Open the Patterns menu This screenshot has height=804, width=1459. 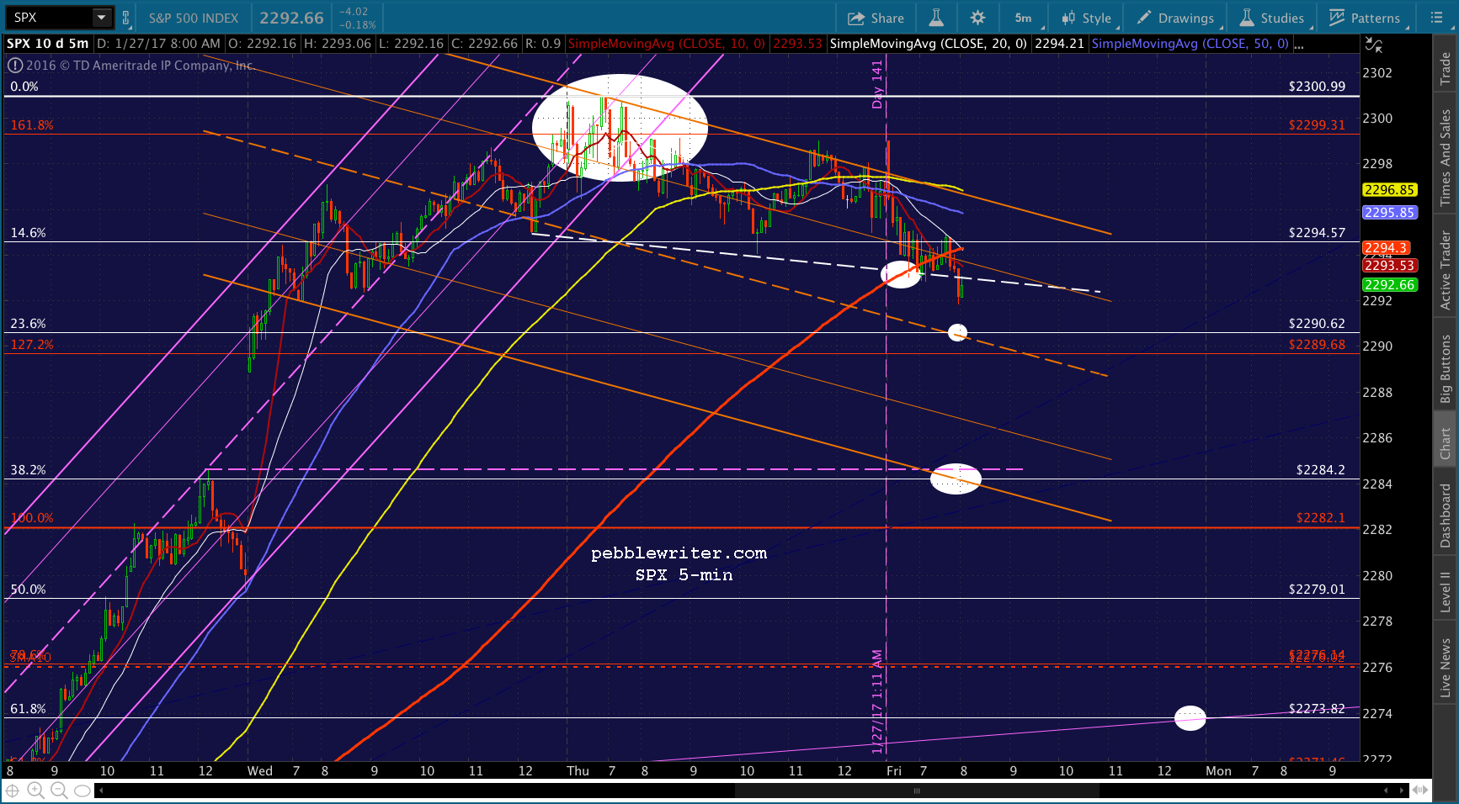pyautogui.click(x=1365, y=18)
